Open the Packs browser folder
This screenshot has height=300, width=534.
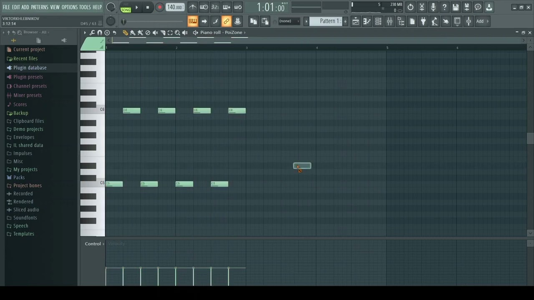pyautogui.click(x=19, y=177)
